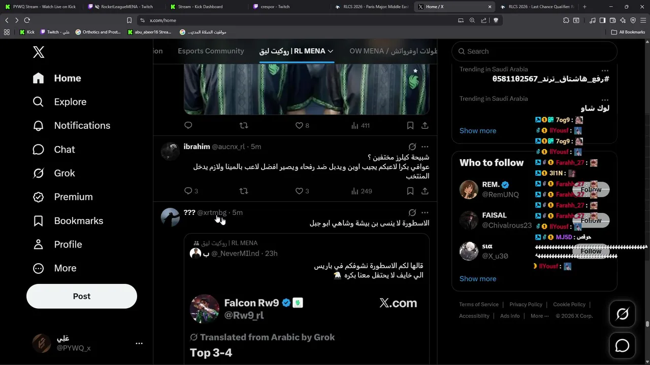Open FAISAL profile in Who to follow

click(494, 215)
